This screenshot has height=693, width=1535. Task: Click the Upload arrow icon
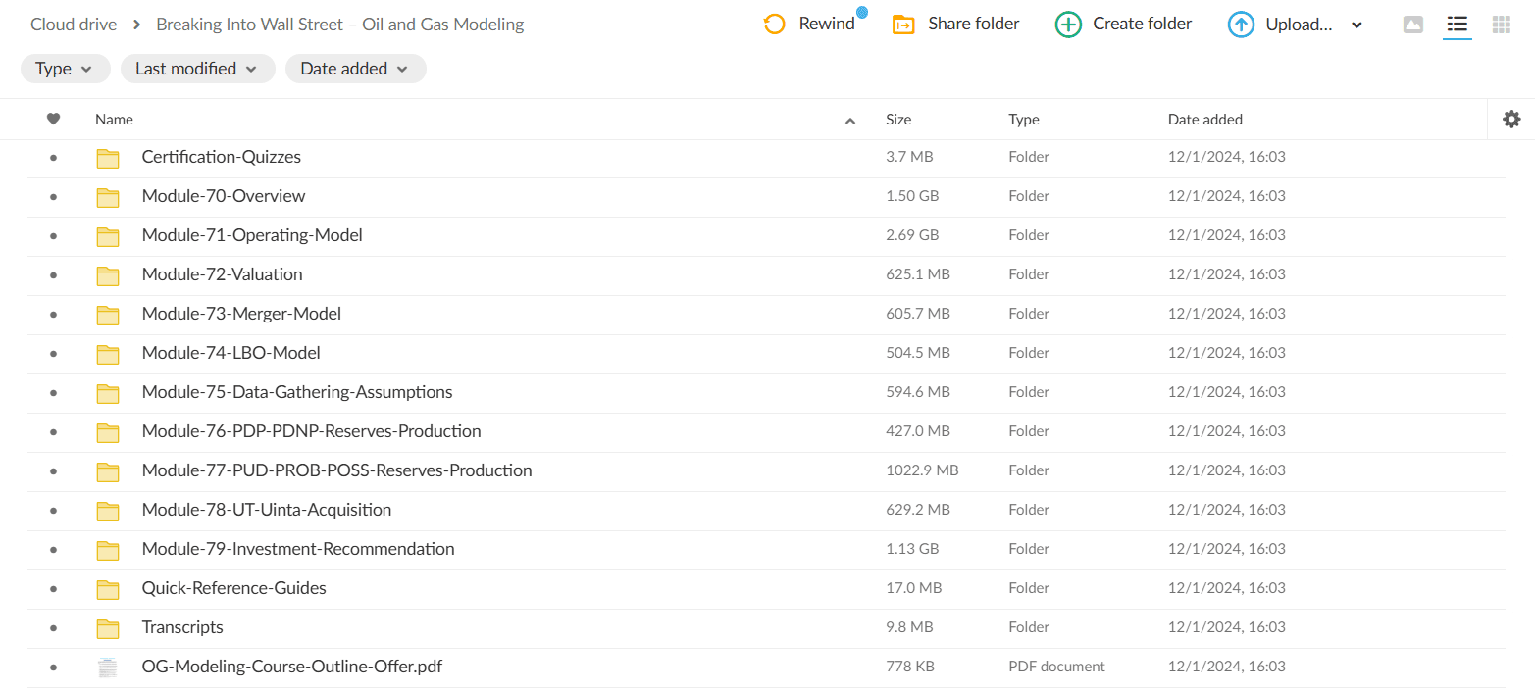[x=1241, y=25]
